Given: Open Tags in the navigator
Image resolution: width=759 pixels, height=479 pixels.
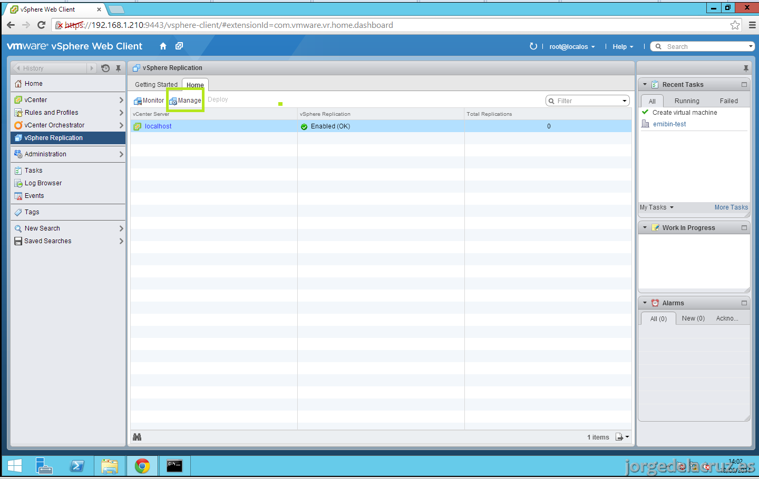Looking at the screenshot, I should pyautogui.click(x=68, y=212).
